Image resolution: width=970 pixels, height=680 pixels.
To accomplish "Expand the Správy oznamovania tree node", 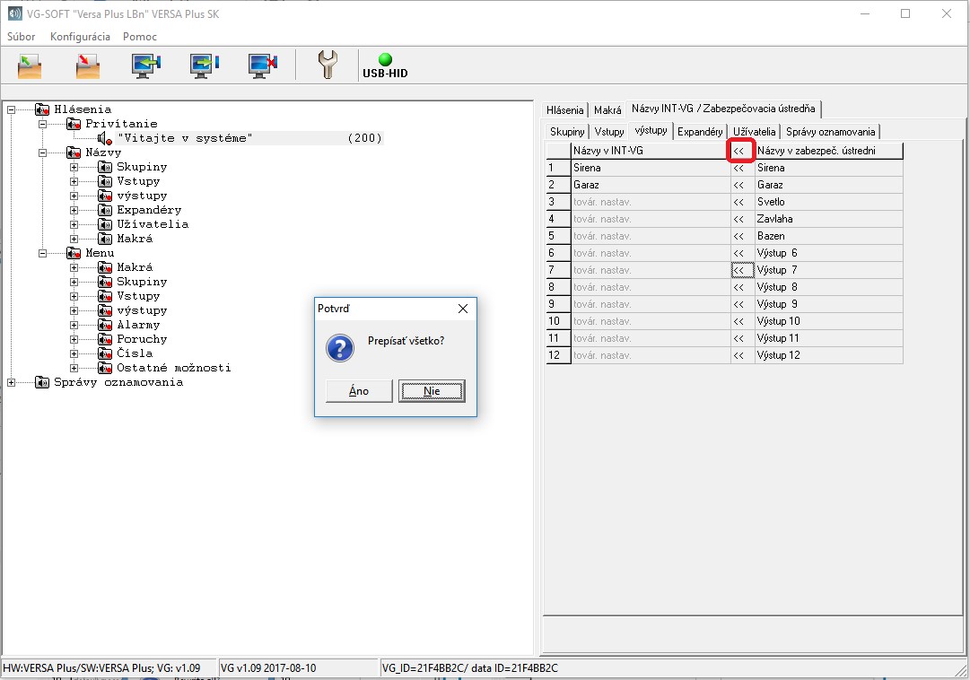I will pos(12,382).
